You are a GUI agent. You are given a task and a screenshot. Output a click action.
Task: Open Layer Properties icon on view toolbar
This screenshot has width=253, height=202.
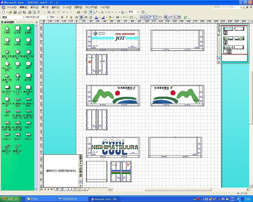[185, 17]
